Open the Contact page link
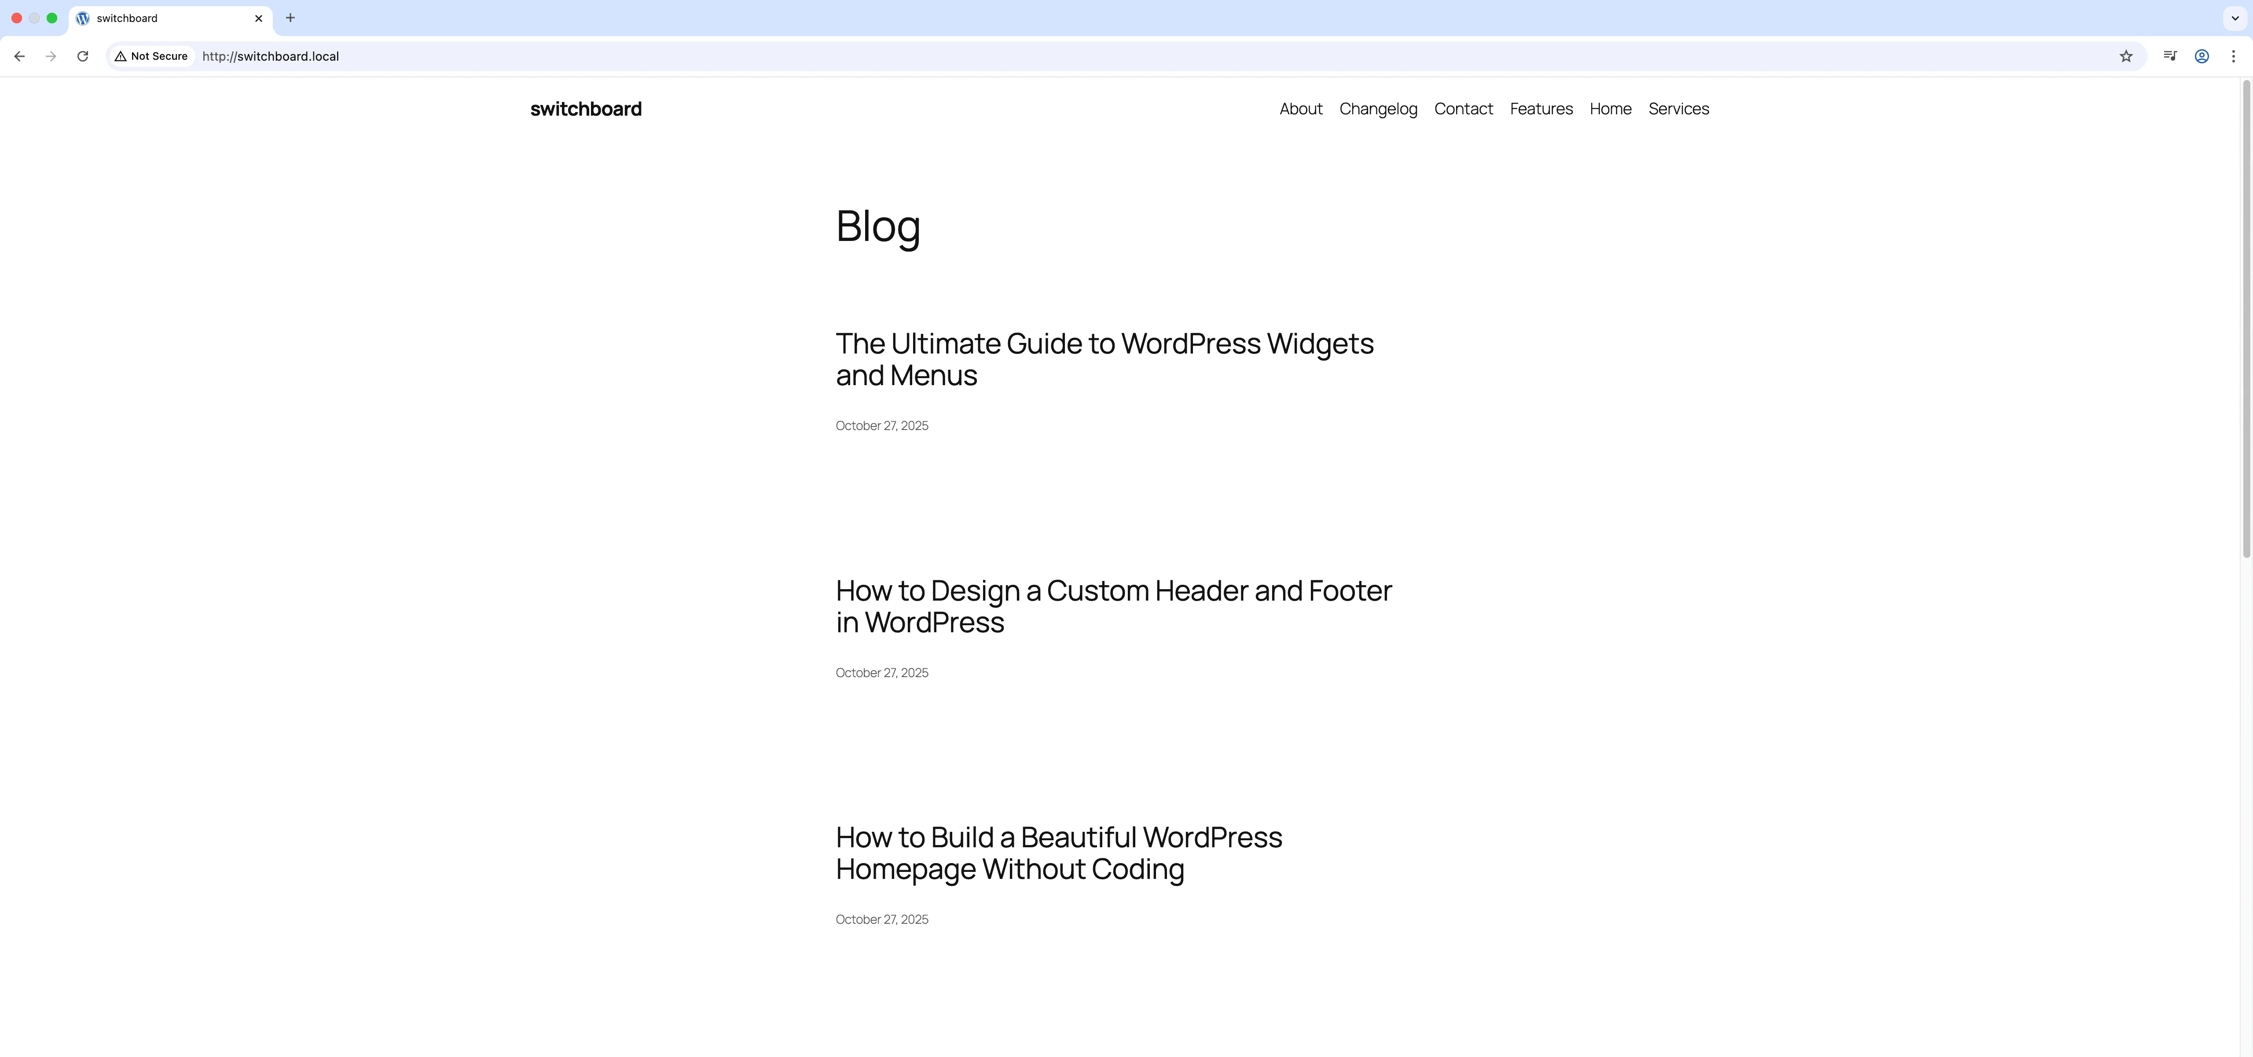Viewport: 2253px width, 1057px height. click(1463, 109)
